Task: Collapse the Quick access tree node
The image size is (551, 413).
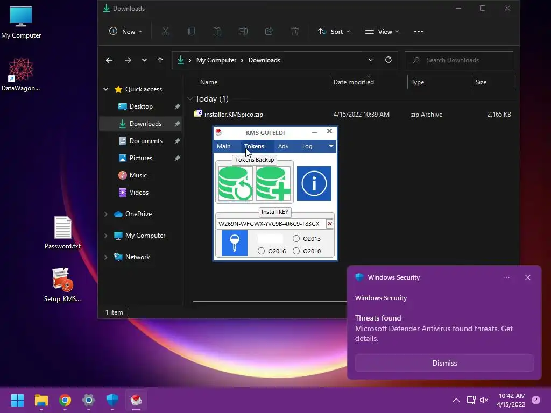Action: point(106,89)
